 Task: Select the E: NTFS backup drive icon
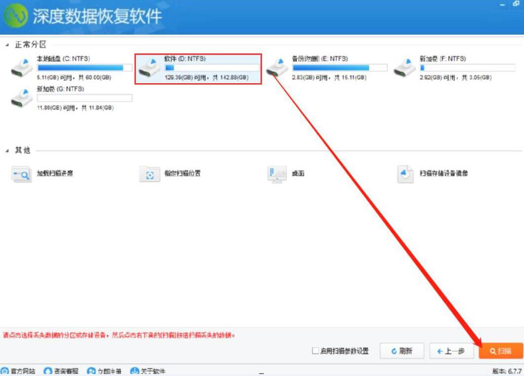(x=277, y=68)
